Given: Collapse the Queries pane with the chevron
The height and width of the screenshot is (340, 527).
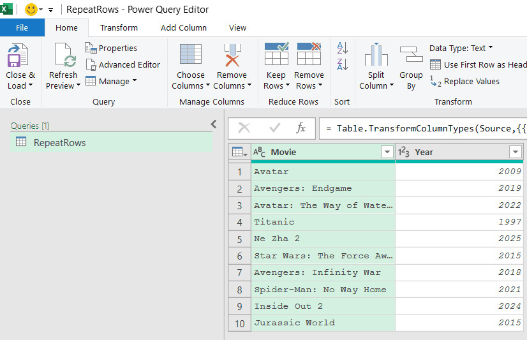Looking at the screenshot, I should (x=214, y=125).
